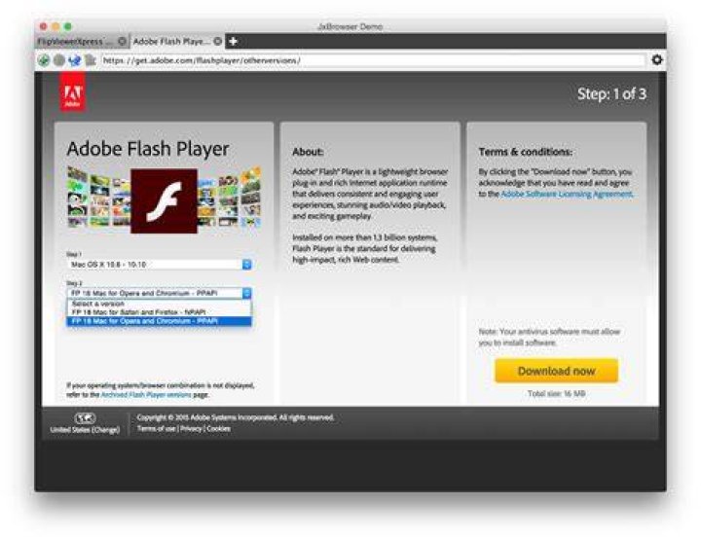The height and width of the screenshot is (541, 701).
Task: Open the Adobe Software Licensing Agreement link
Action: (567, 194)
